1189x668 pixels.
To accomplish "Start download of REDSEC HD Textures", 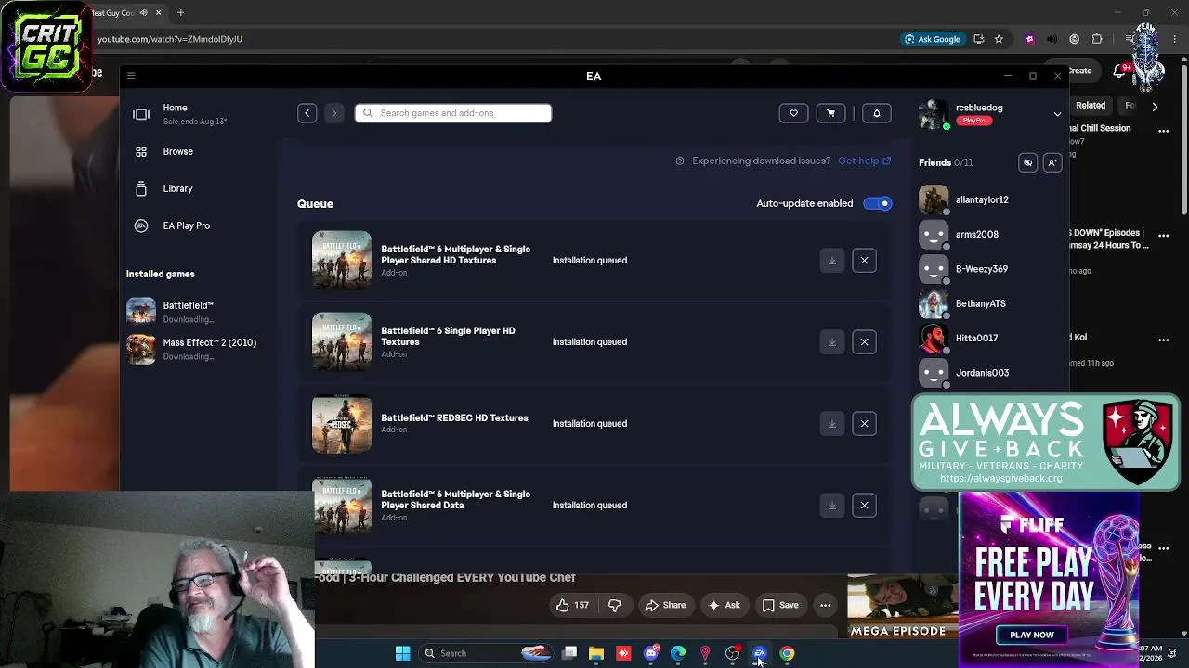I will click(832, 424).
